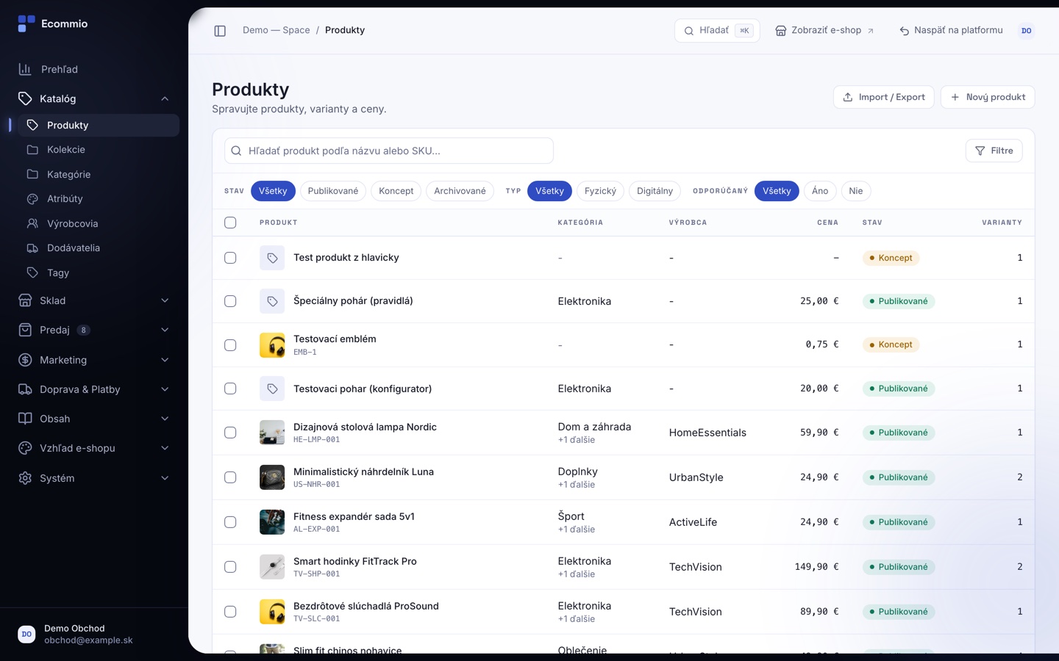Open the Filtre button

[x=994, y=151]
